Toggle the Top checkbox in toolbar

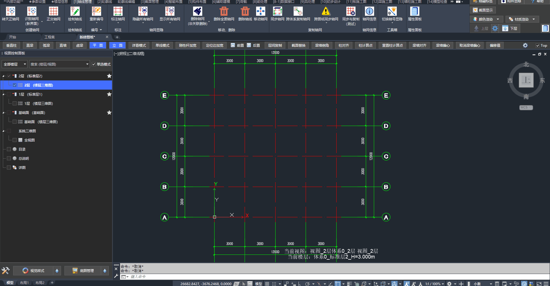538,46
